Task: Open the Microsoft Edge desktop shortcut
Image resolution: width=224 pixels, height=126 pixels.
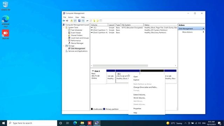Action: [6, 21]
